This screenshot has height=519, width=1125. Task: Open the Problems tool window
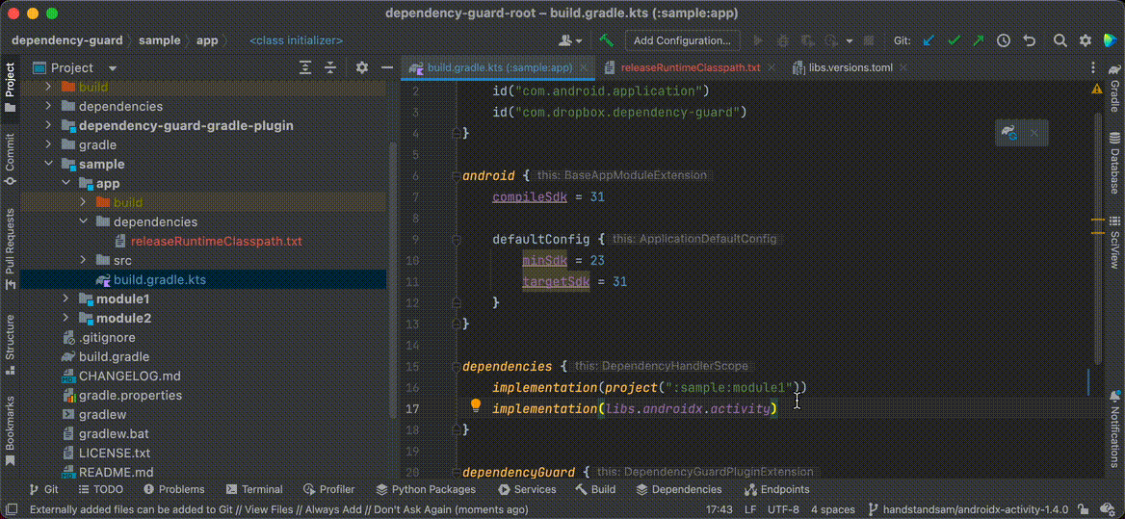174,489
